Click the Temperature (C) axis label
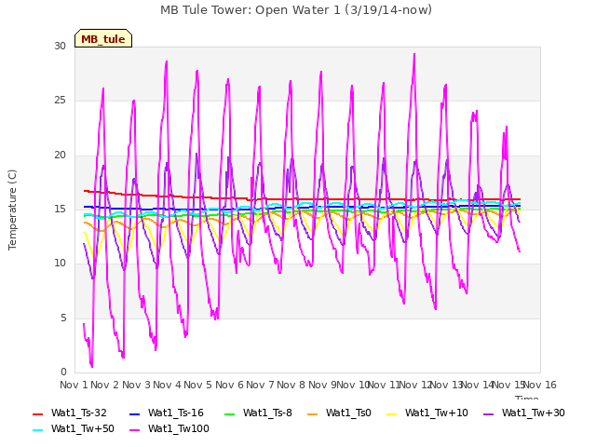The height and width of the screenshot is (447, 596). 12,210
